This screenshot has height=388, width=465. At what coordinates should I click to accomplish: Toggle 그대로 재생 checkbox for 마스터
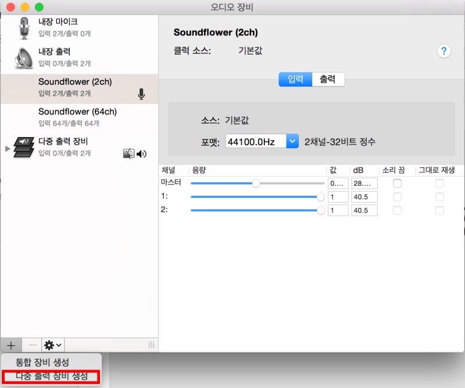(439, 184)
